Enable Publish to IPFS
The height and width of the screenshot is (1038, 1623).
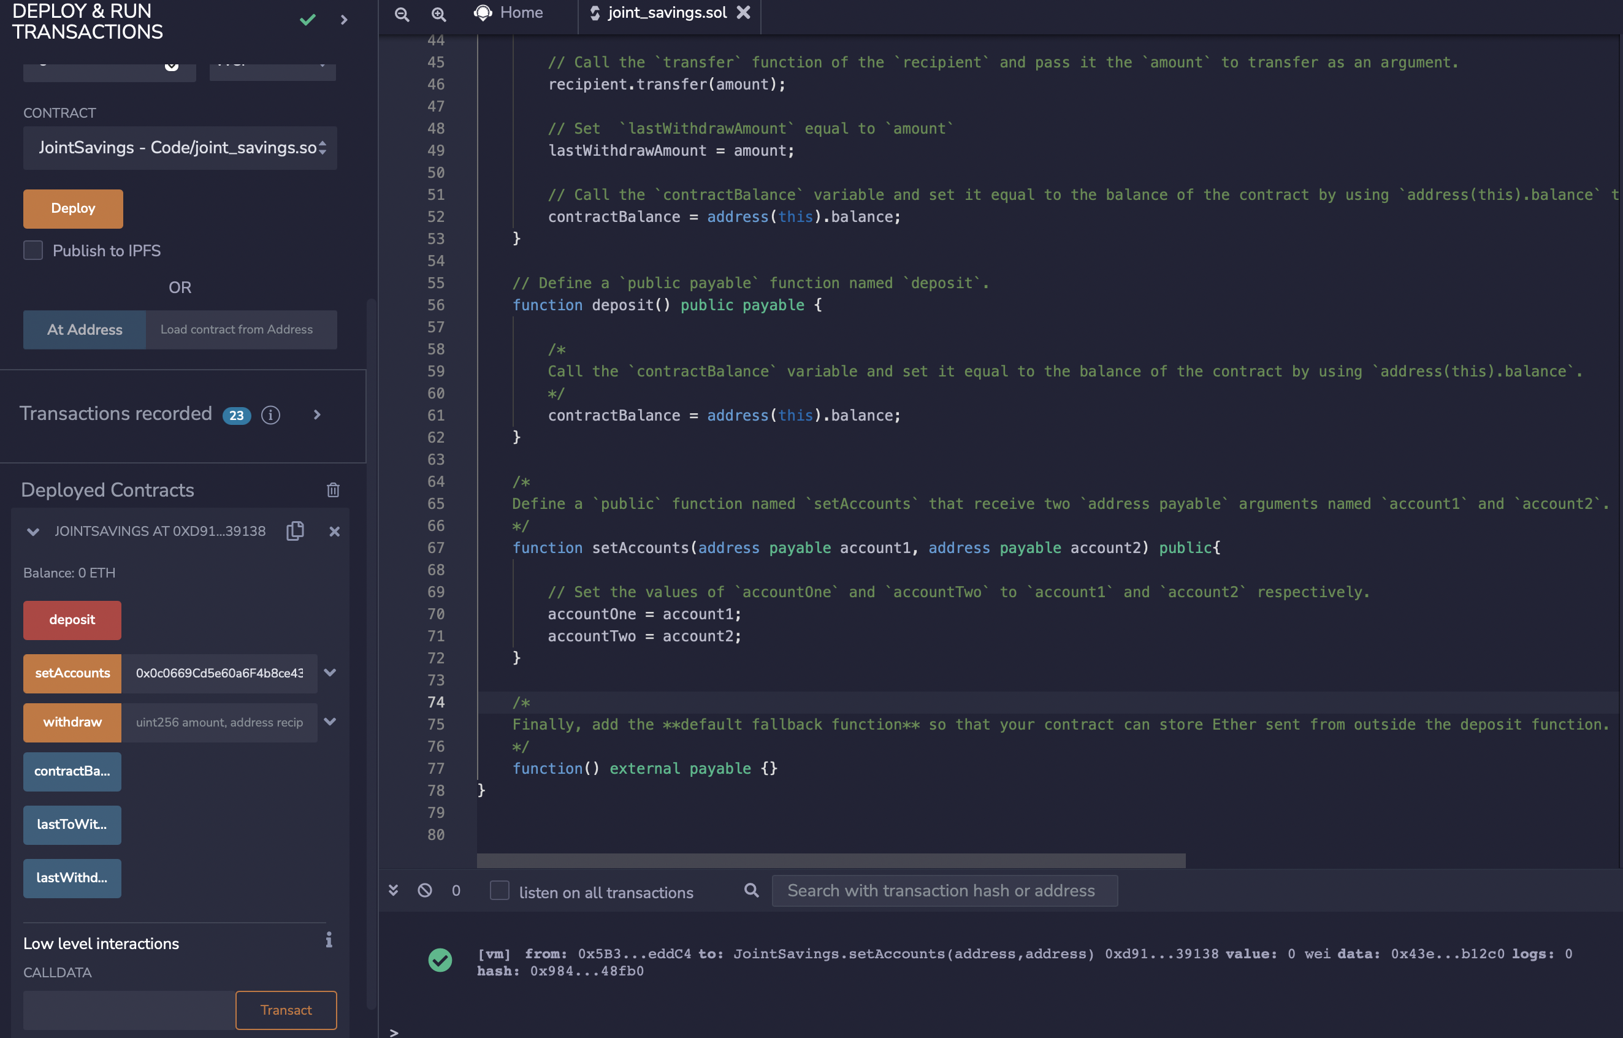coord(32,250)
